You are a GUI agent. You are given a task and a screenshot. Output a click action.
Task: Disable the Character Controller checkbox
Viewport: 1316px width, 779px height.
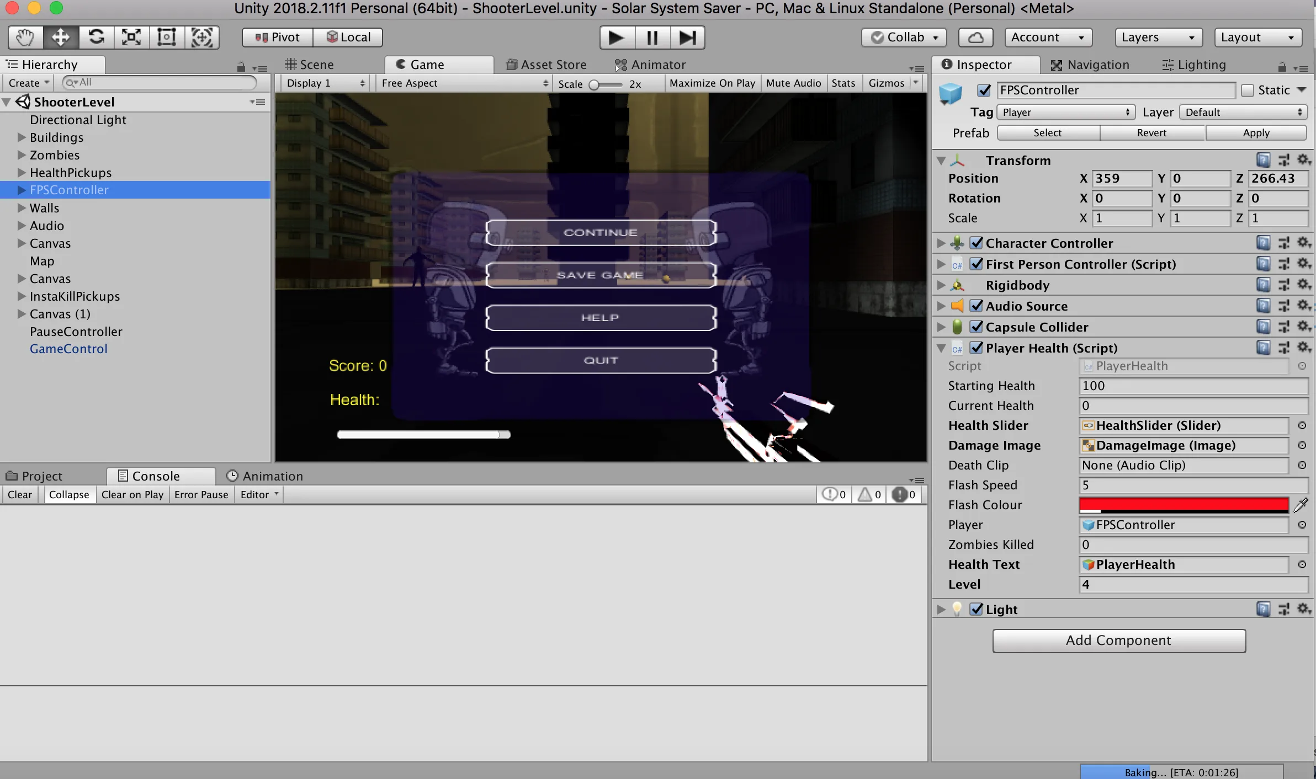[976, 243]
